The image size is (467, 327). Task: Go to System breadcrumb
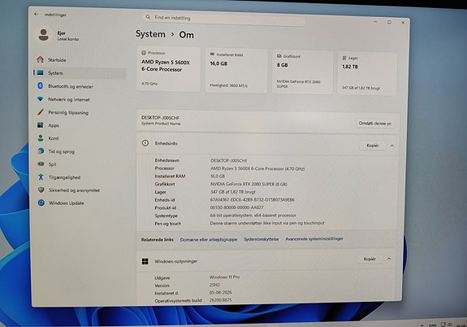[150, 34]
